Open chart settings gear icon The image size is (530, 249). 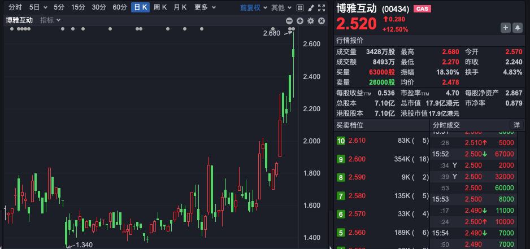pyautogui.click(x=311, y=21)
